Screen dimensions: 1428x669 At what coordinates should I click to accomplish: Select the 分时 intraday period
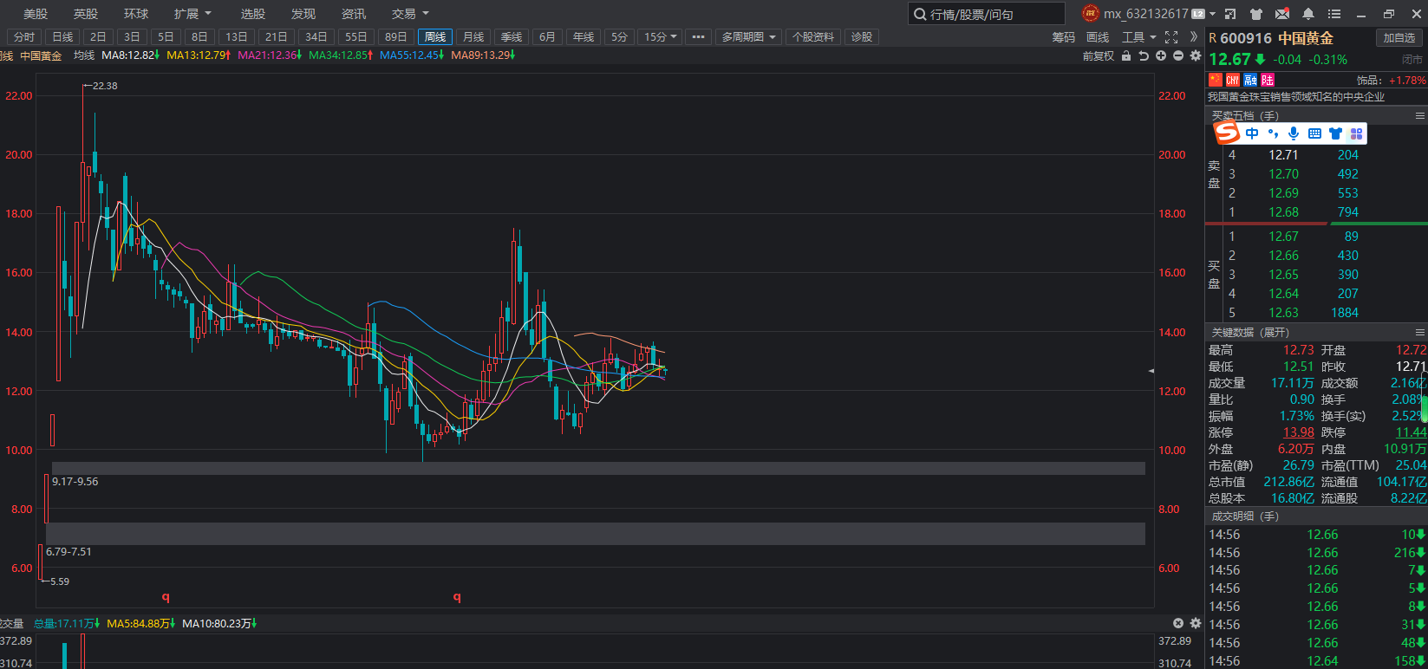pyautogui.click(x=24, y=37)
